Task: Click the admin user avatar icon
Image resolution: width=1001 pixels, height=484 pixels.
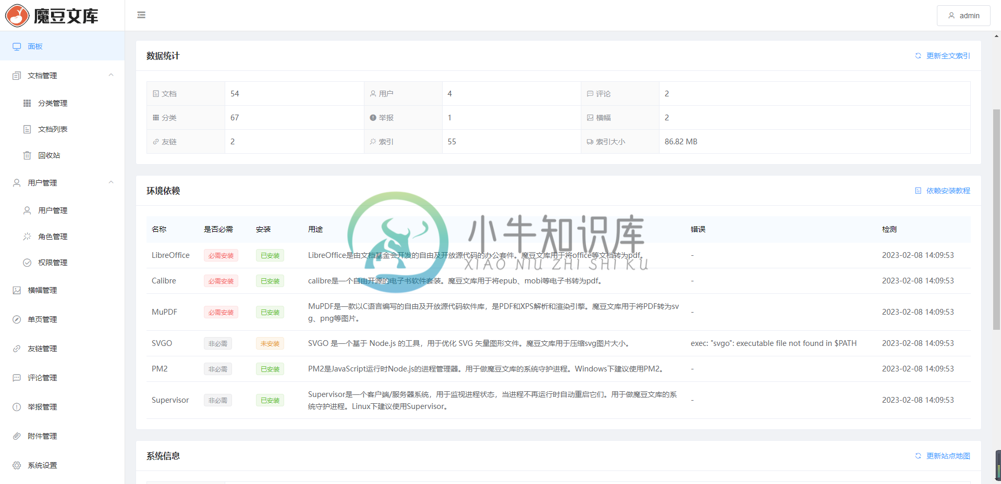Action: (x=951, y=16)
